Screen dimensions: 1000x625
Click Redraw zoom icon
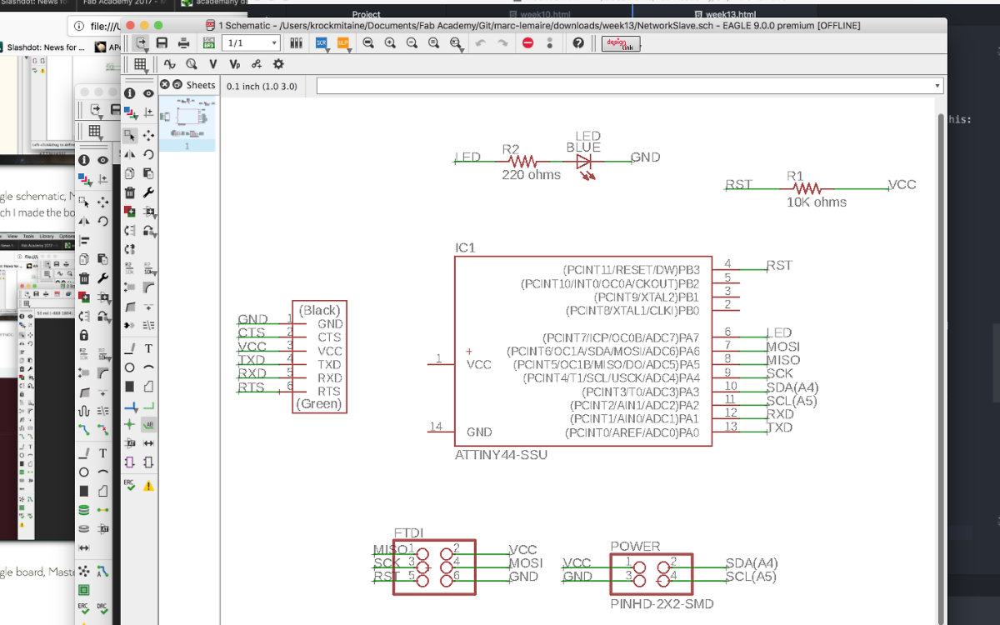[x=433, y=42]
